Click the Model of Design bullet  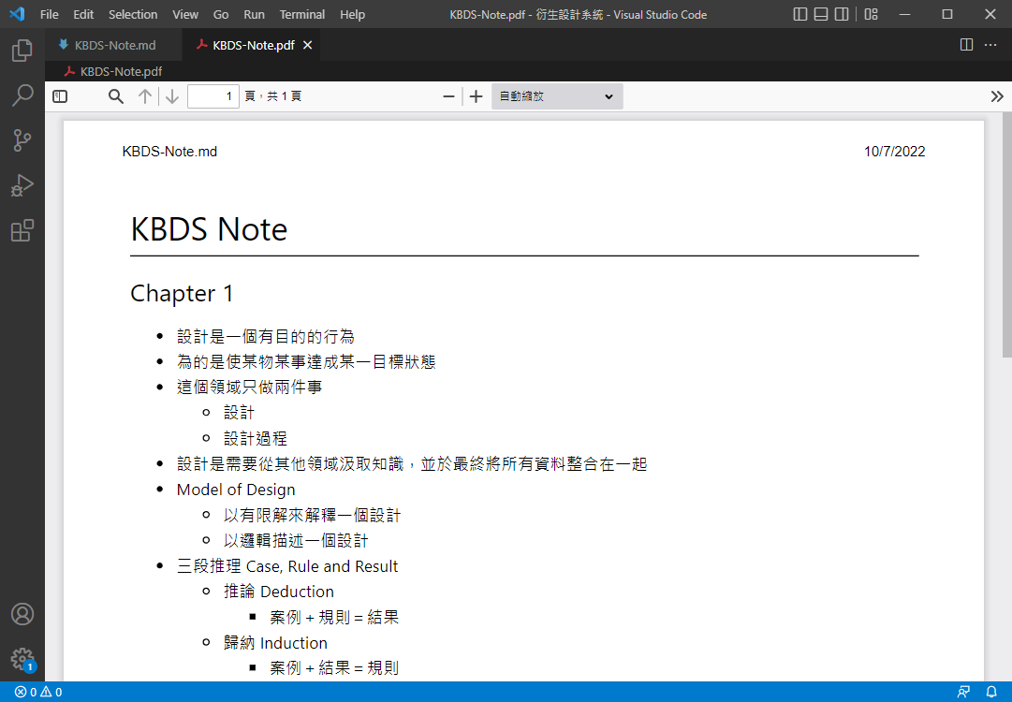click(x=236, y=490)
